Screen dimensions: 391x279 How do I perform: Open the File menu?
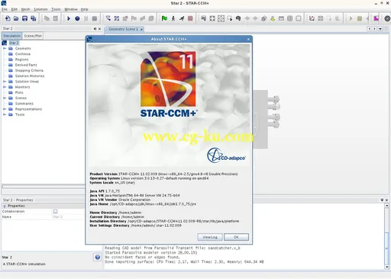pyautogui.click(x=5, y=9)
